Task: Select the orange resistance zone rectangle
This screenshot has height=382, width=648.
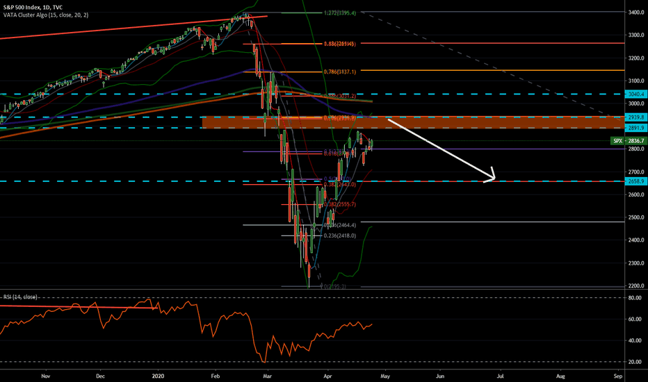Action: (x=413, y=123)
